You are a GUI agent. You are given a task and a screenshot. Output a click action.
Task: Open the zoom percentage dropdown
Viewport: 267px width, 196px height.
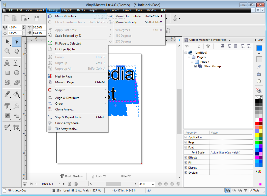pos(153,184)
